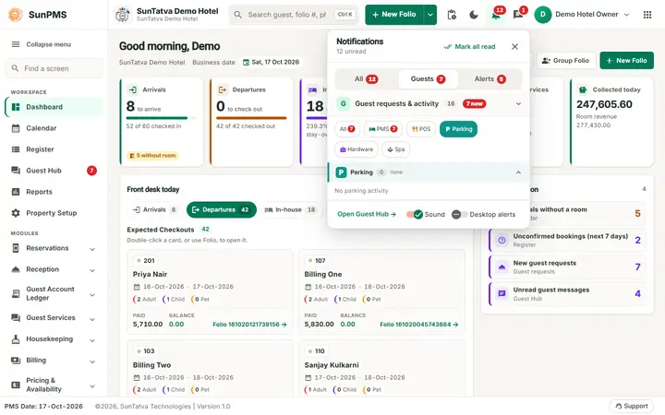Viewport: 665px width, 415px height.
Task: Click the Property Setup gear icon
Action: tap(16, 213)
